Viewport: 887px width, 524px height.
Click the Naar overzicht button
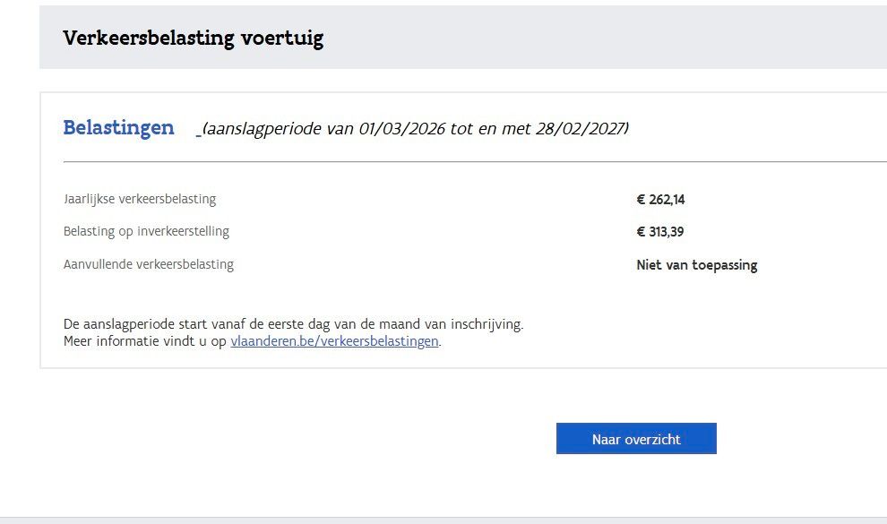[636, 439]
